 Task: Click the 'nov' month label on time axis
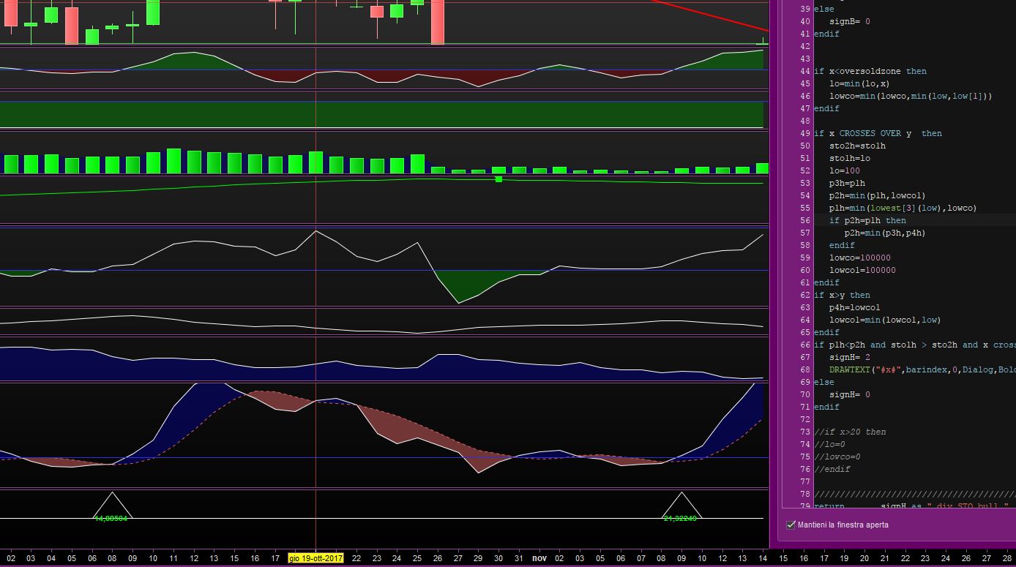[539, 558]
